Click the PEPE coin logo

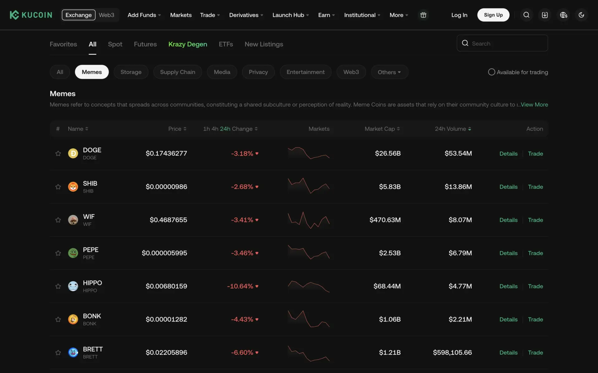pos(73,253)
